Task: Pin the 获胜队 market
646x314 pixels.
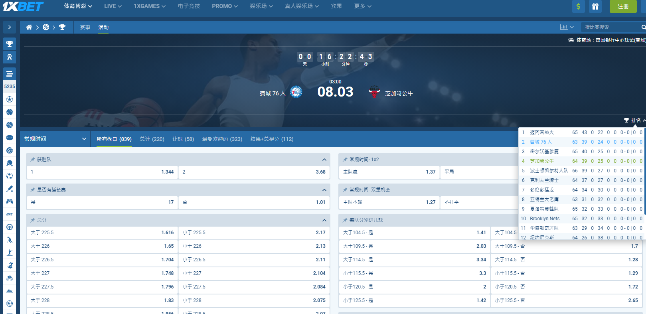Action: [x=33, y=160]
